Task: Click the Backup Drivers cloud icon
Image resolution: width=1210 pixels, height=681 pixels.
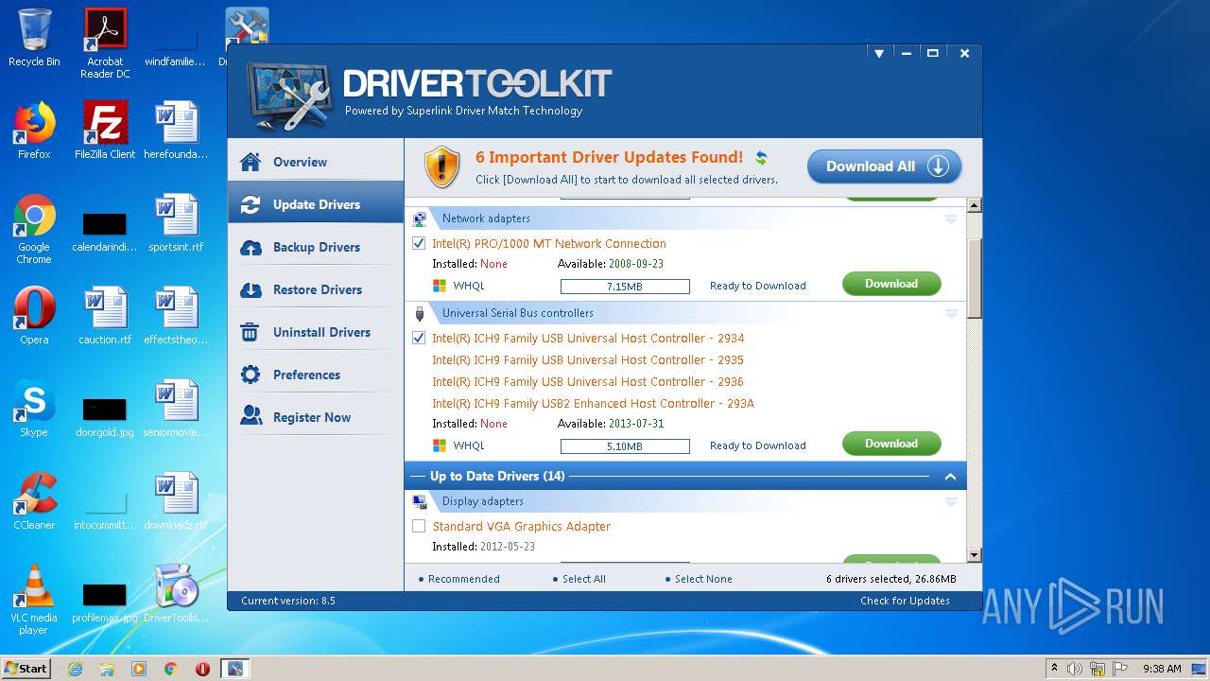Action: tap(251, 247)
